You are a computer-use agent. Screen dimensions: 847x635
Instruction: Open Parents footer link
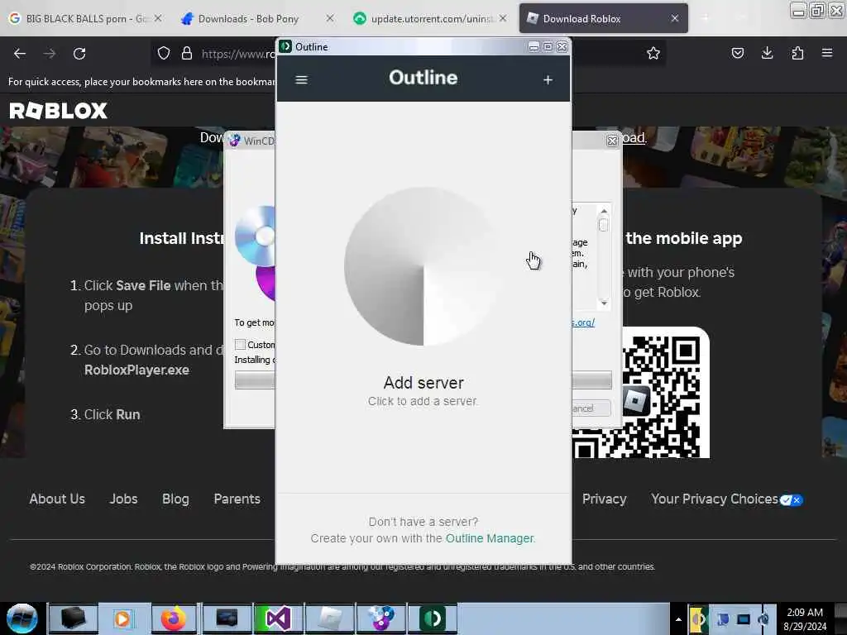pyautogui.click(x=237, y=499)
